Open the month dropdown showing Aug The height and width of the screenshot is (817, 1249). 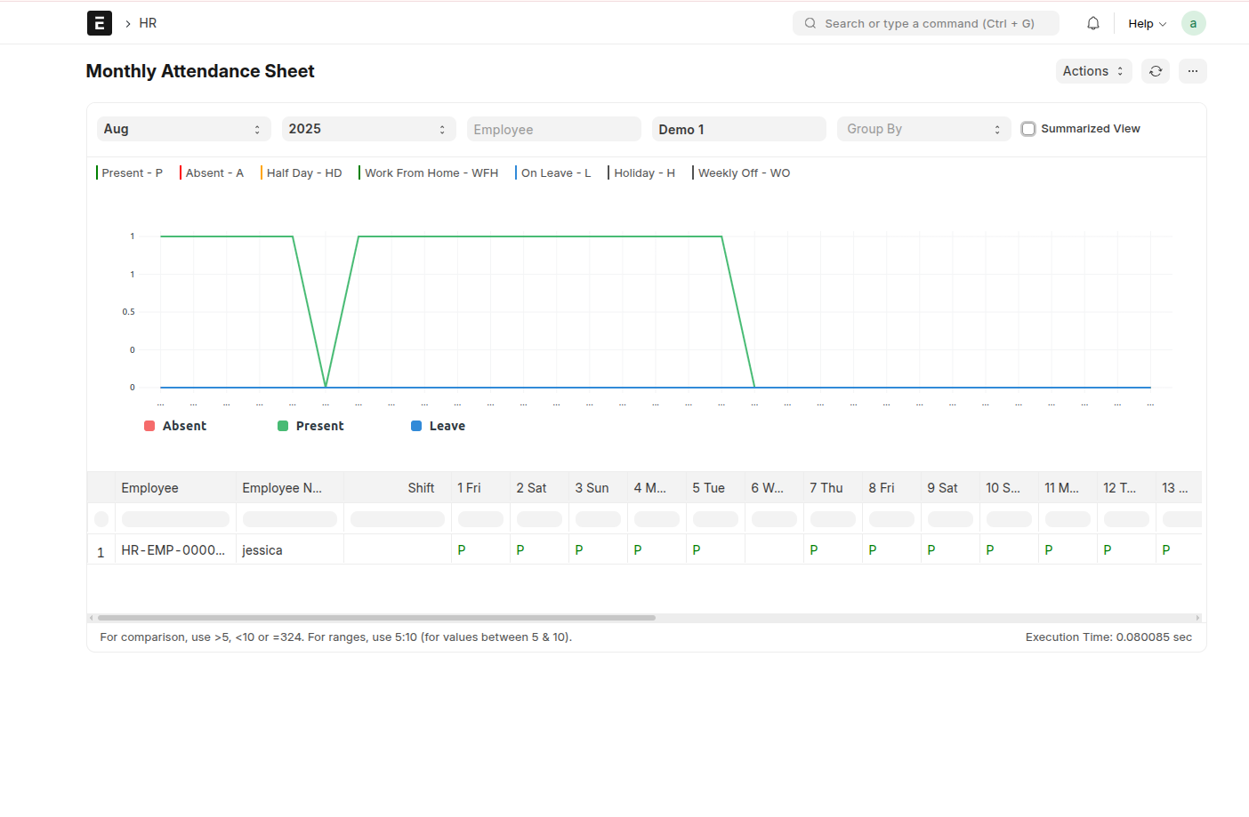(183, 128)
